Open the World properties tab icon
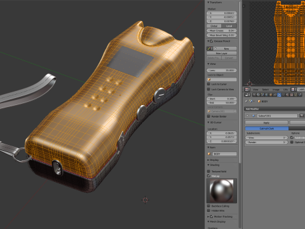Image resolution: width=305 pixels, height=229 pixels. (x=266, y=95)
